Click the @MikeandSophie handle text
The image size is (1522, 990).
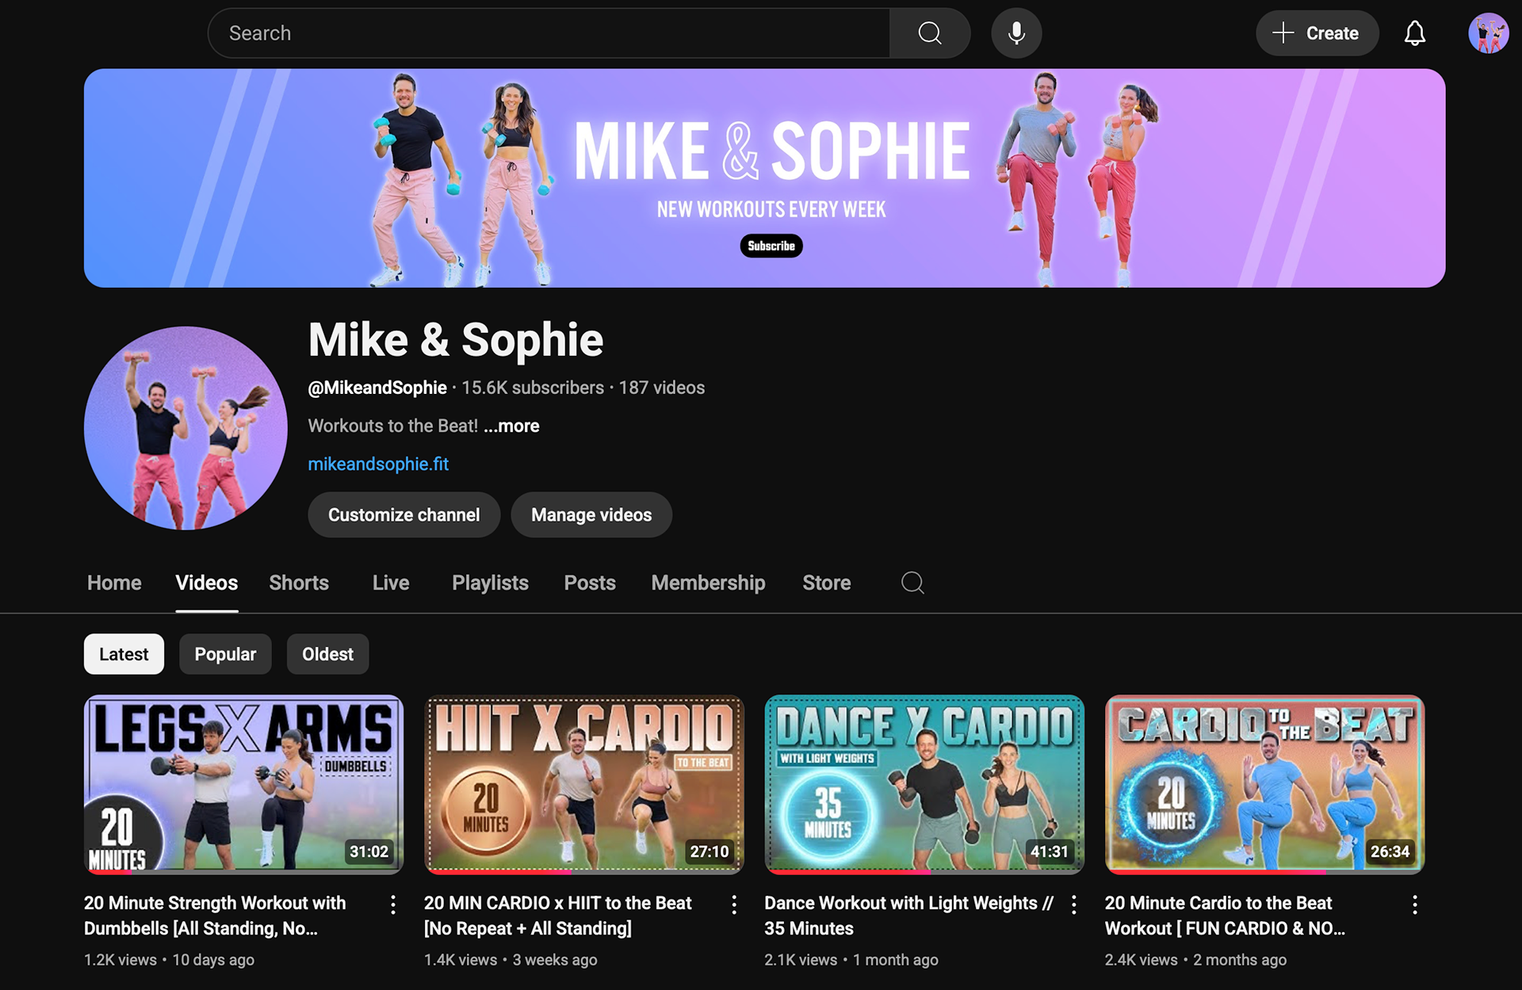point(377,388)
